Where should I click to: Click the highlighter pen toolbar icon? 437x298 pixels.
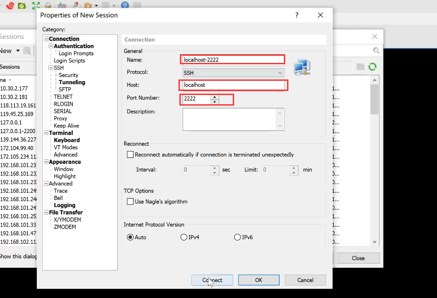(x=75, y=6)
